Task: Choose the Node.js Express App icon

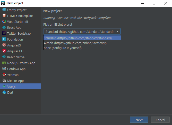Action: coord(4,63)
